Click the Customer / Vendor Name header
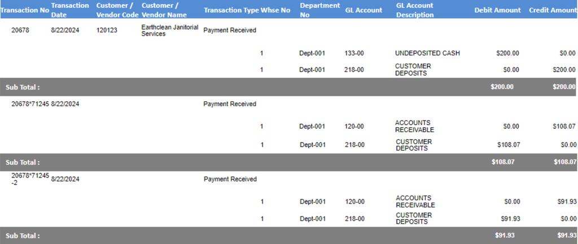The width and height of the screenshot is (578, 244). (x=164, y=10)
